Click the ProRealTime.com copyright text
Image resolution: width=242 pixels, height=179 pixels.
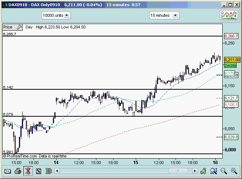coord(35,156)
